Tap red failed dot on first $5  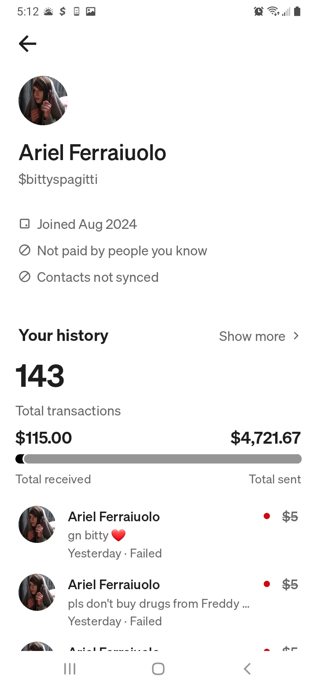click(x=267, y=516)
